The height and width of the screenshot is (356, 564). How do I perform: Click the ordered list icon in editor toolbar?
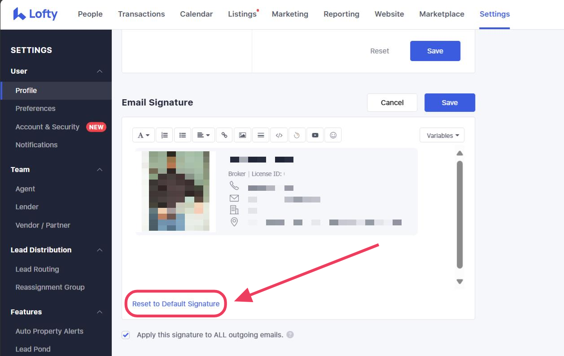165,135
